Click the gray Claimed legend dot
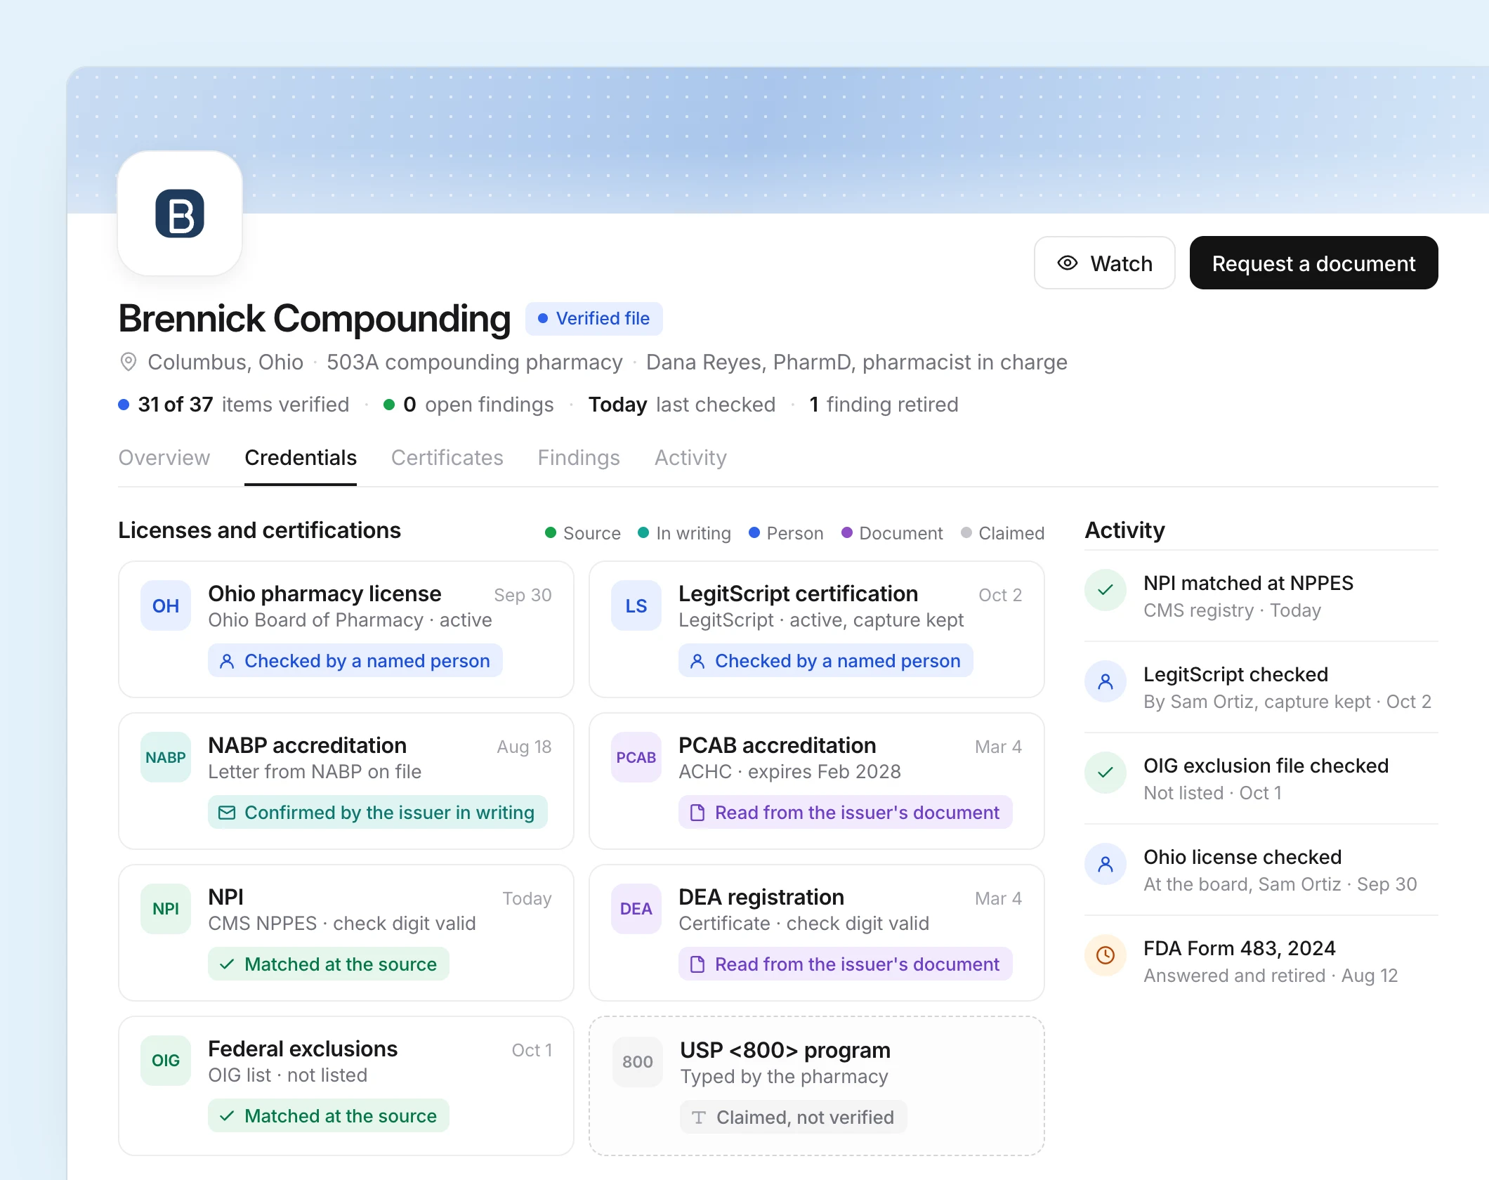The width and height of the screenshot is (1489, 1180). (966, 533)
